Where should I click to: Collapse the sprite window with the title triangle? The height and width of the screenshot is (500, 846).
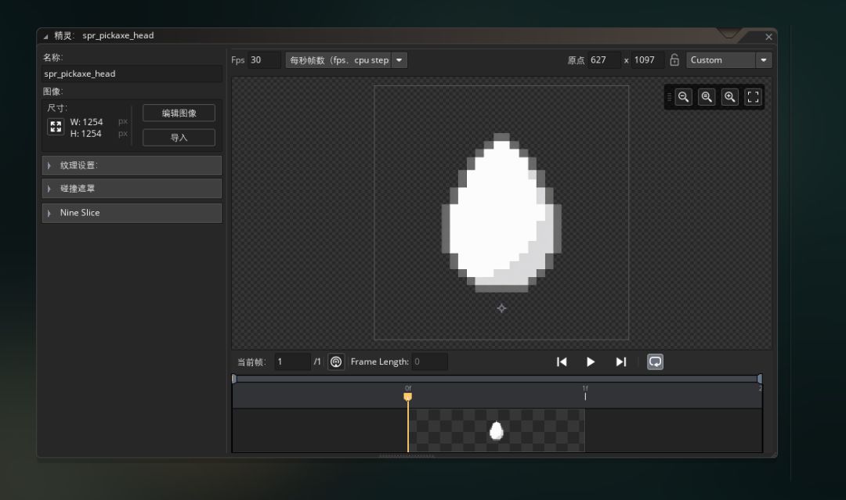point(46,37)
